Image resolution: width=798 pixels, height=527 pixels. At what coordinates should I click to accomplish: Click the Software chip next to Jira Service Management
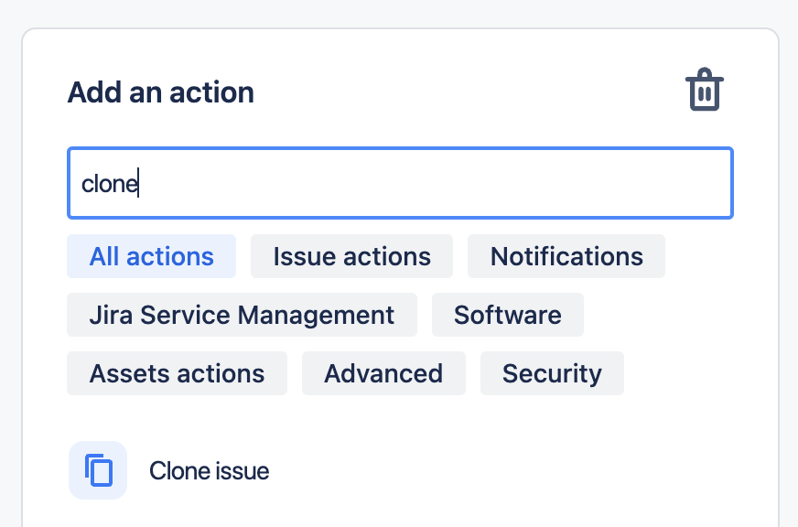[507, 315]
